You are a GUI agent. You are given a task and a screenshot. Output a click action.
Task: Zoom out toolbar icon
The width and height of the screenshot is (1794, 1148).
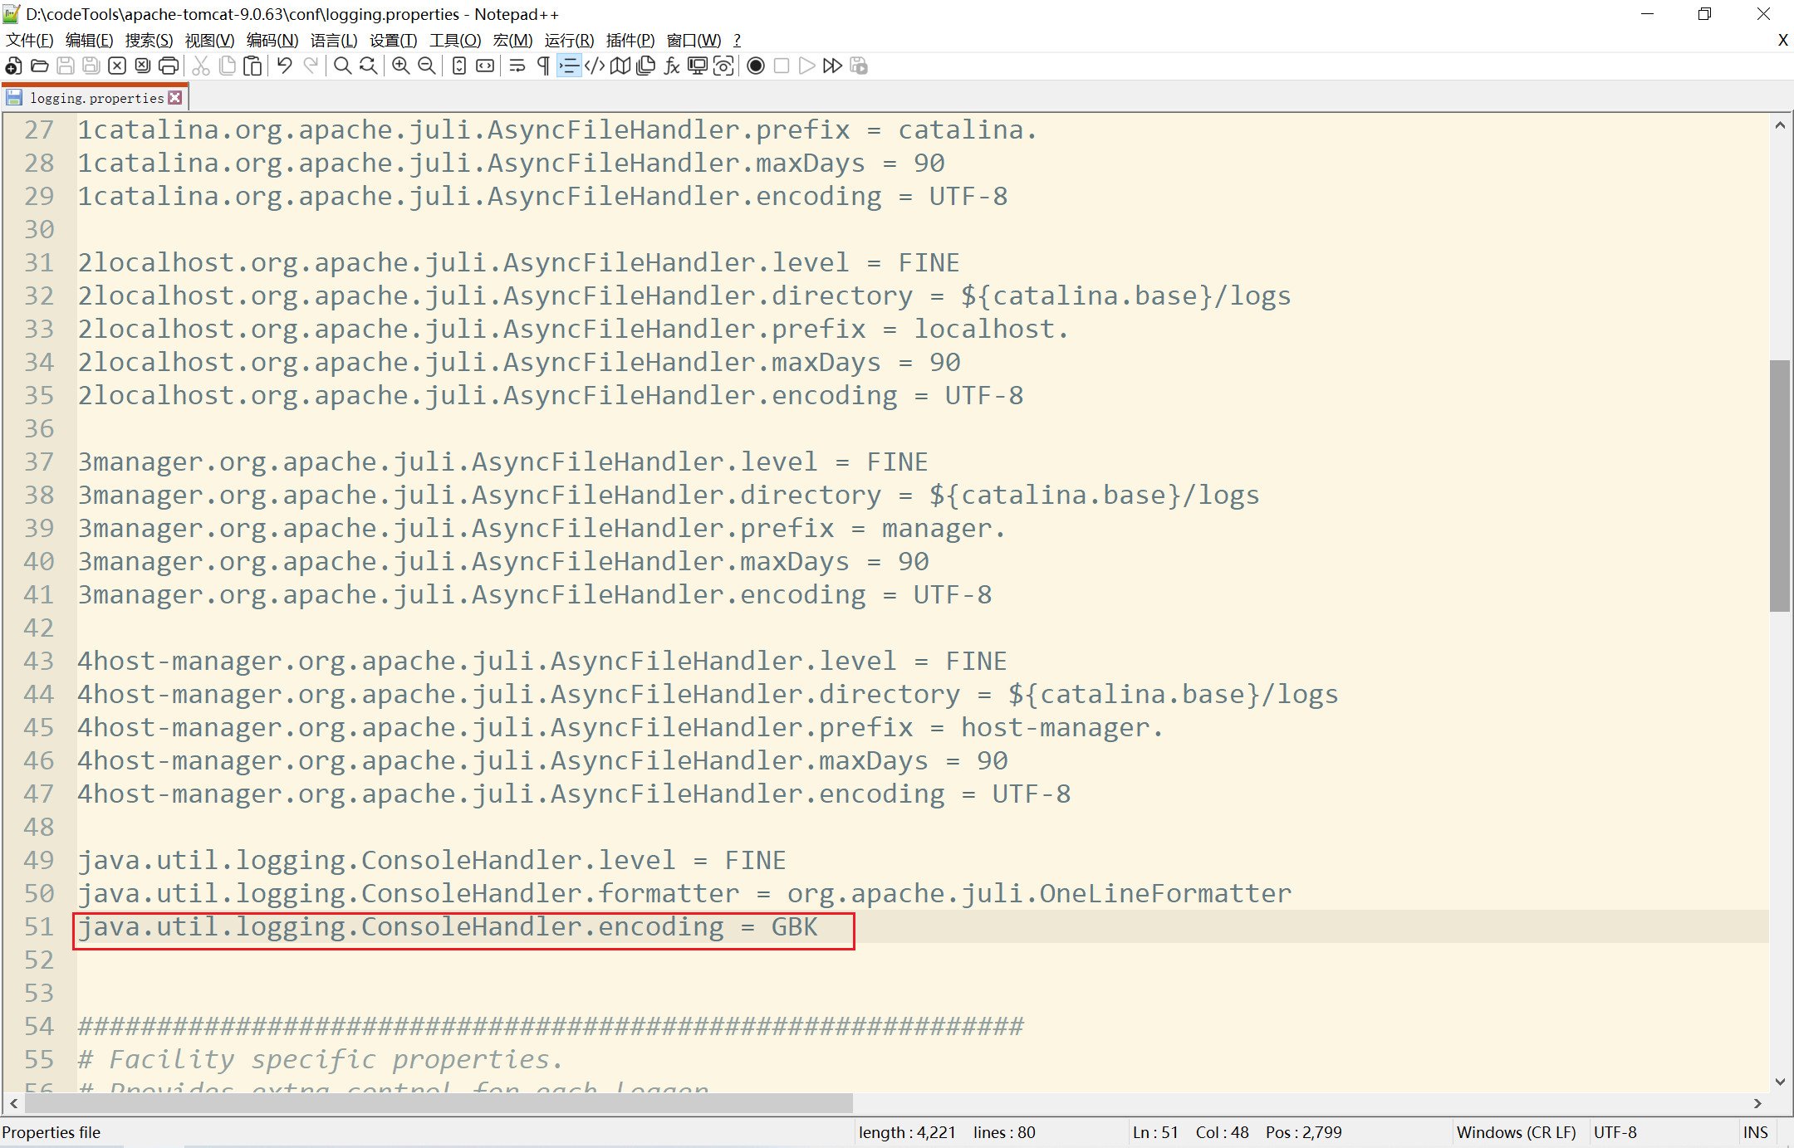click(426, 66)
